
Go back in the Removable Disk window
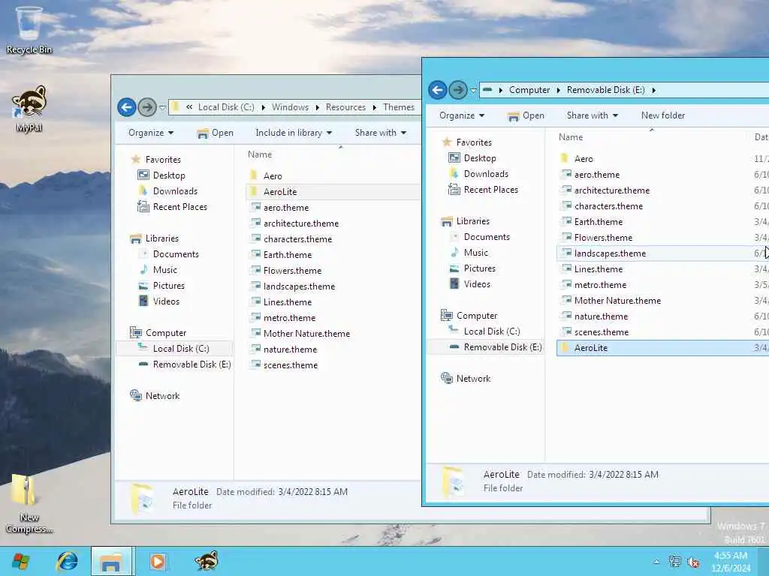438,90
